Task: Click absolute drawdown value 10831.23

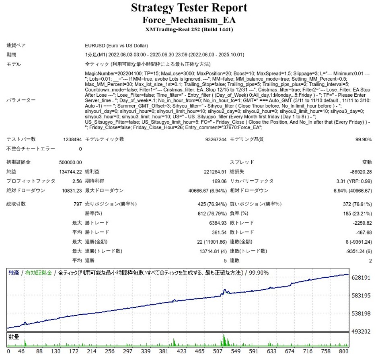Action: coord(72,191)
